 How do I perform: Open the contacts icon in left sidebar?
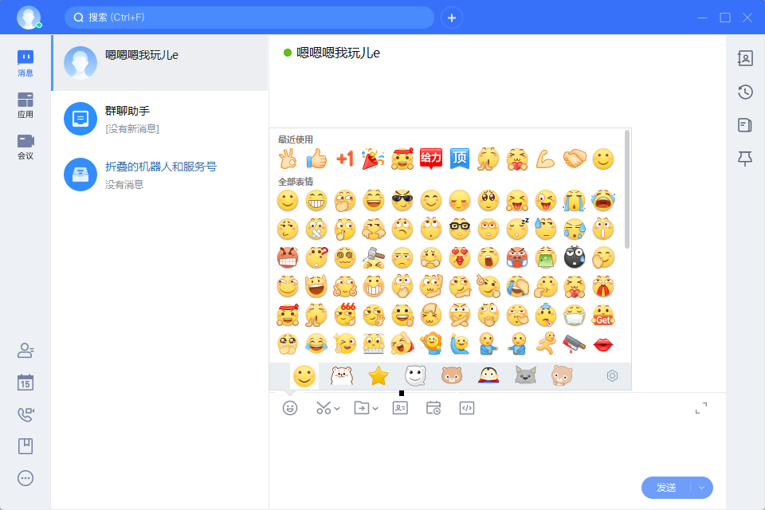[x=25, y=351]
